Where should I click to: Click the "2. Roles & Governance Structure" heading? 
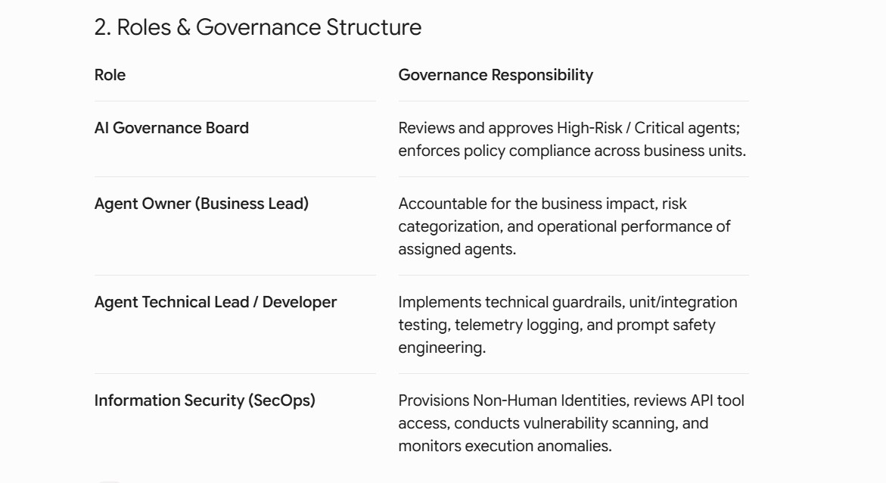point(258,27)
